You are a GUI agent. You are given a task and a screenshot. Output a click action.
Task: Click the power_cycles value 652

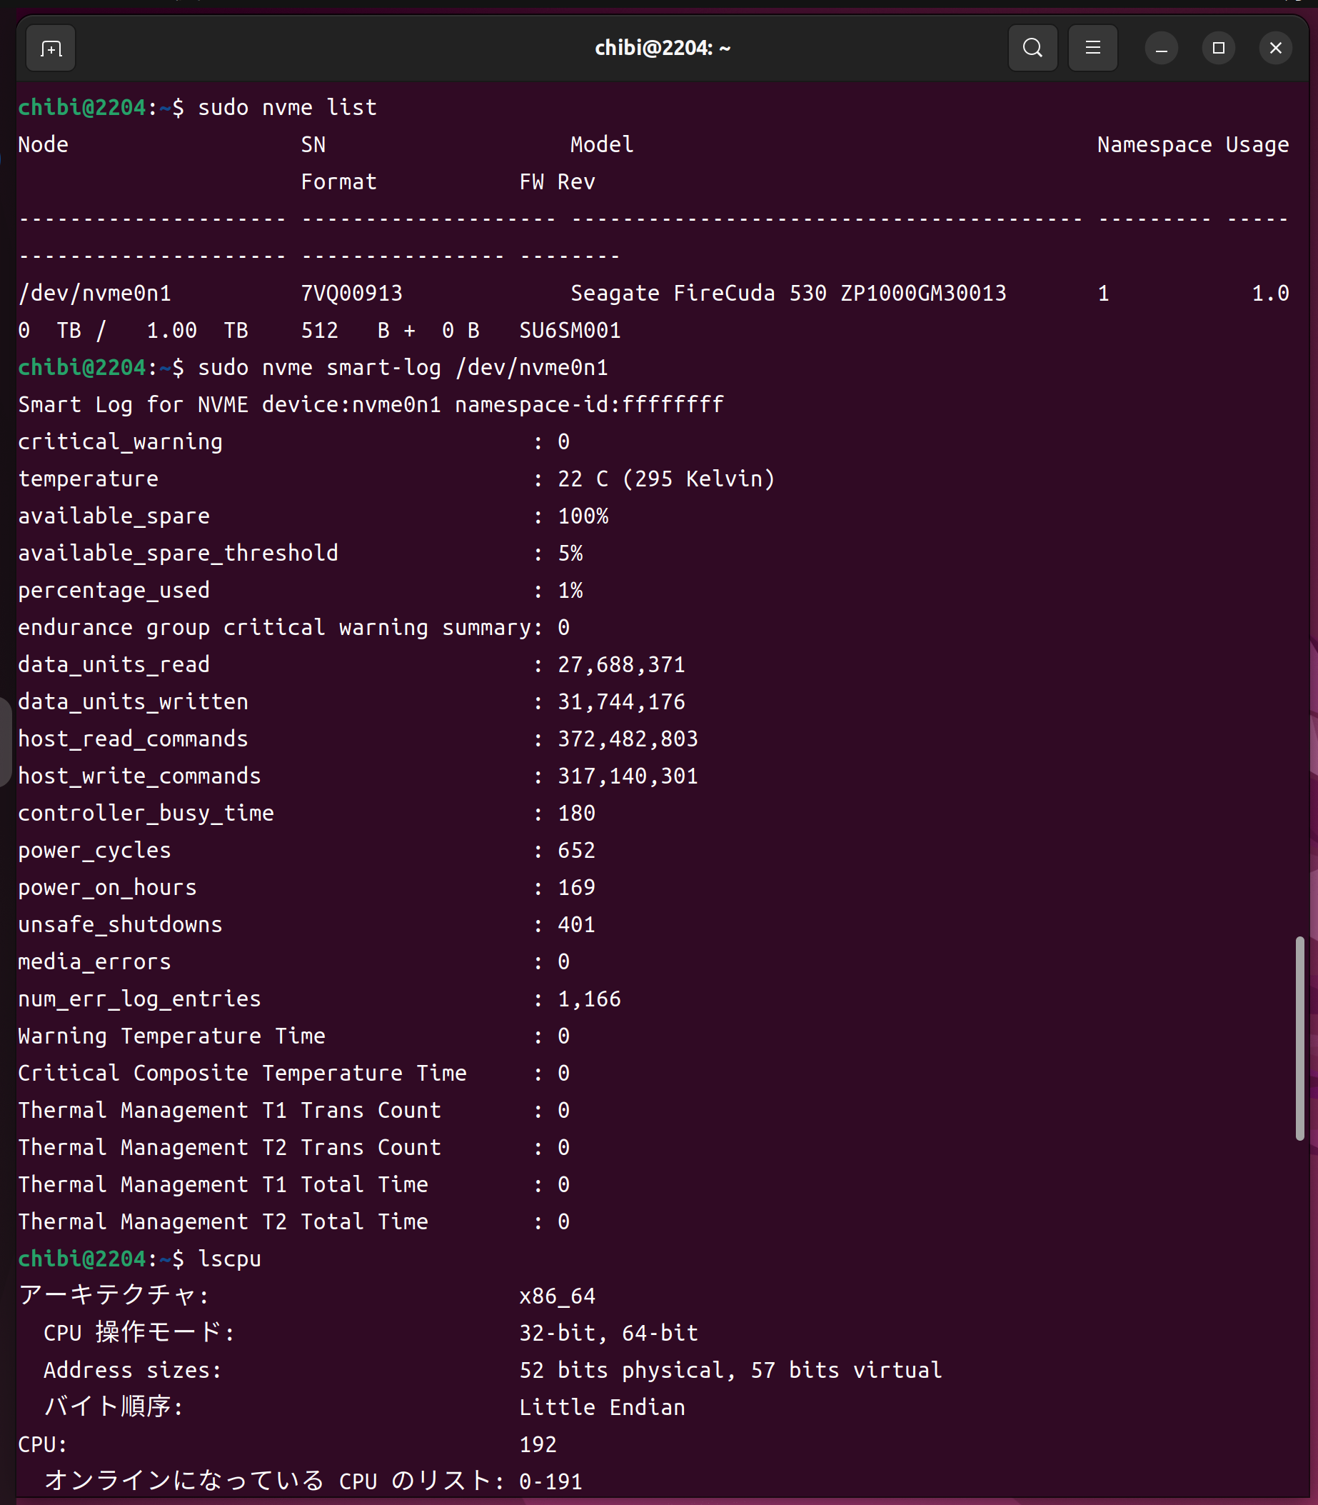click(576, 851)
